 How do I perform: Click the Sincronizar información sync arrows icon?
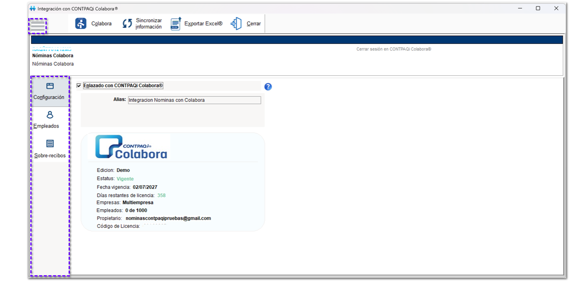pyautogui.click(x=127, y=24)
